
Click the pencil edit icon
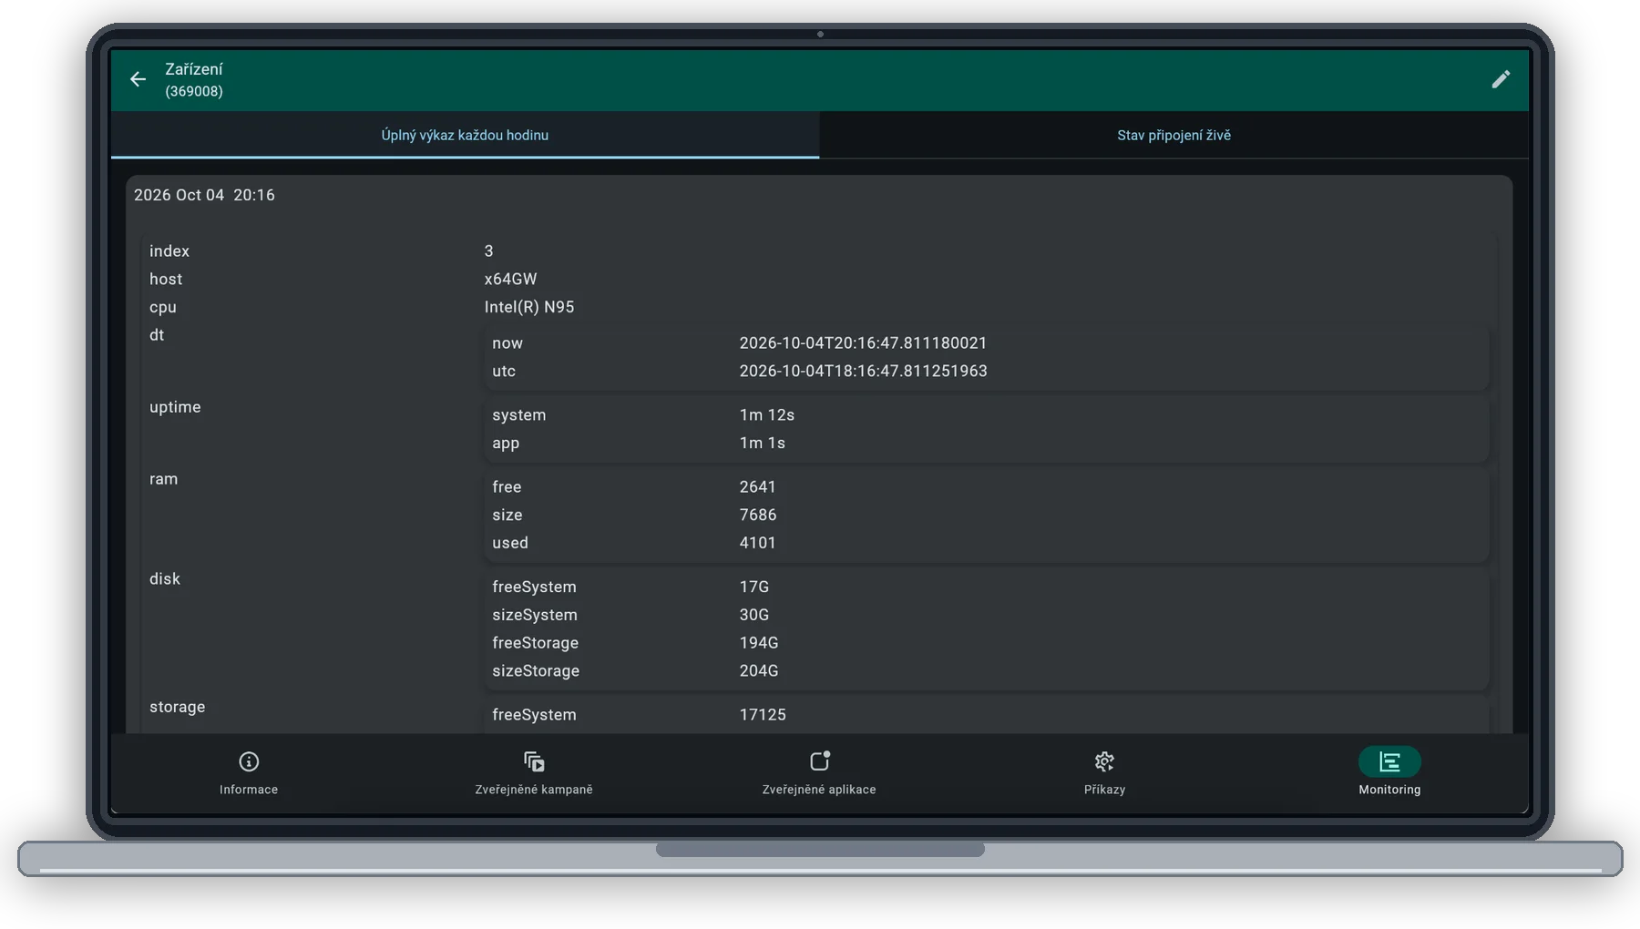[x=1501, y=79]
